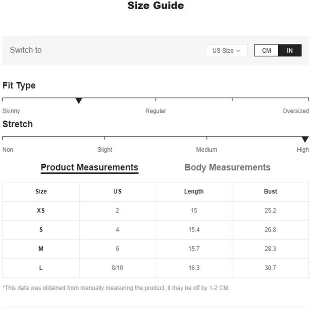This screenshot has height=309, width=311.
Task: Click the Medium tick on Stretch scale
Action: tap(207, 138)
